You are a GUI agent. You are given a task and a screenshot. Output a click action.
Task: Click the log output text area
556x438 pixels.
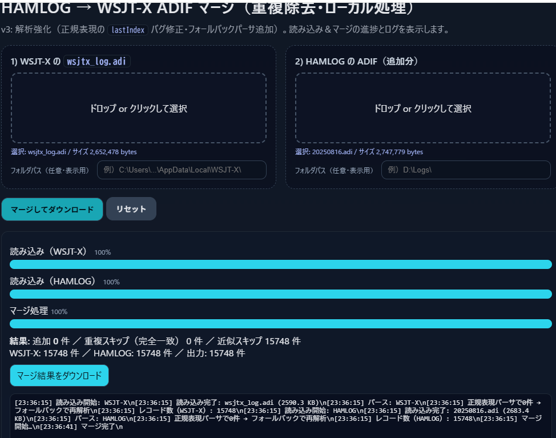pos(281,416)
